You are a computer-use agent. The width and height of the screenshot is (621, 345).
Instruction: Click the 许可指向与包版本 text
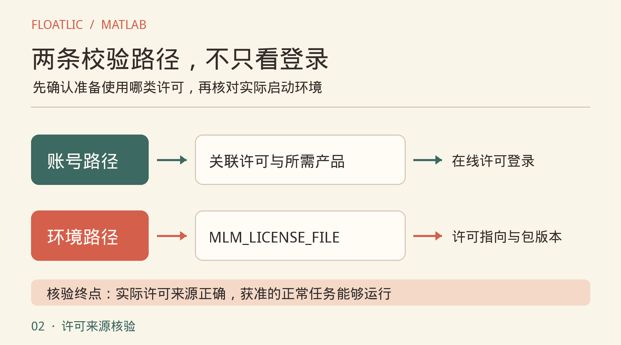tap(507, 237)
